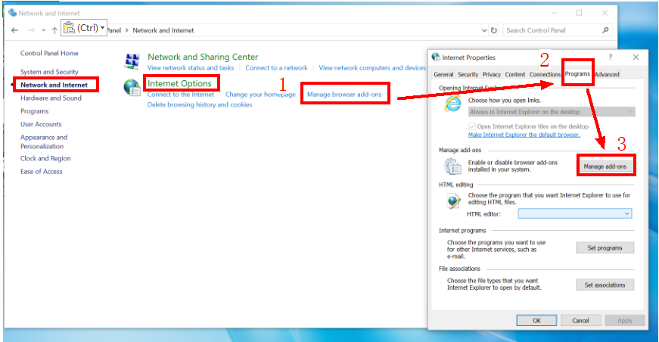
Task: Select the Advanced tab
Action: point(607,74)
